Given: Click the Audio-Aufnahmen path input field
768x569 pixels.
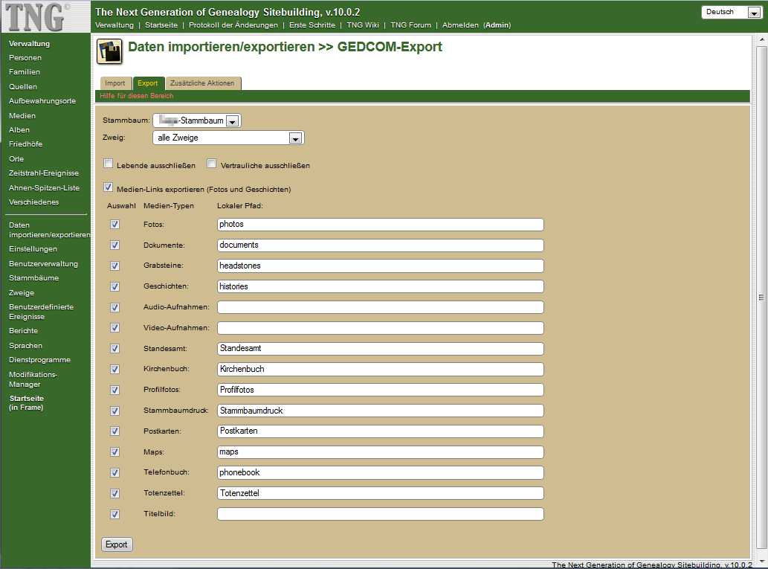Looking at the screenshot, I should [x=380, y=307].
